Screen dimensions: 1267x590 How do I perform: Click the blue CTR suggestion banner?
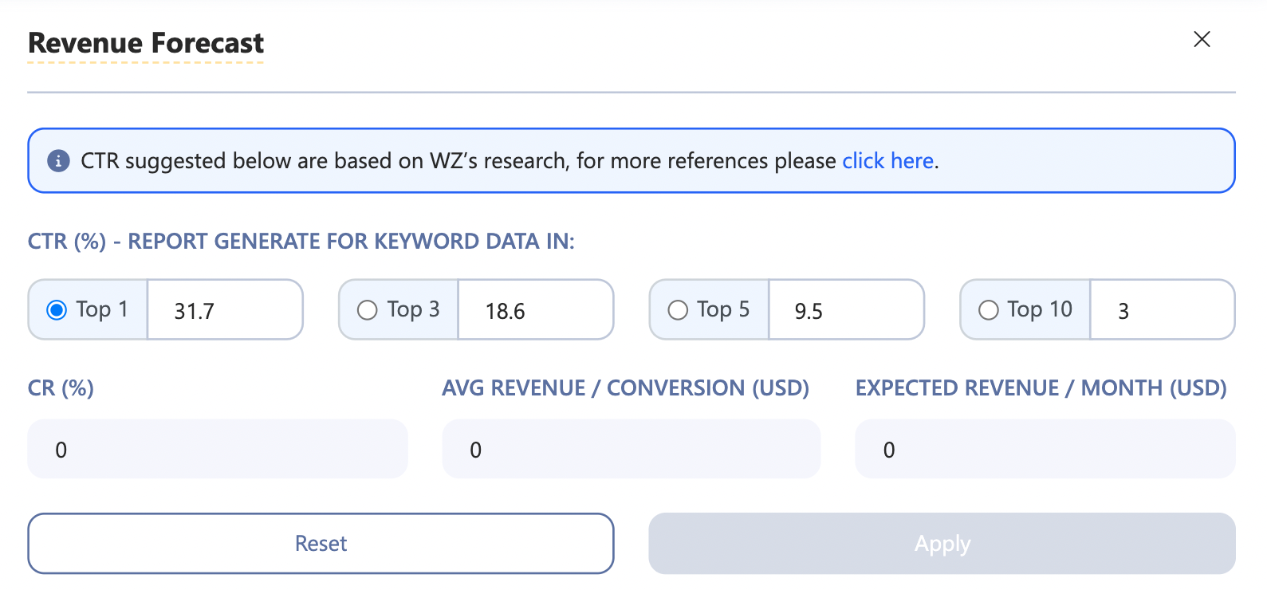[630, 160]
